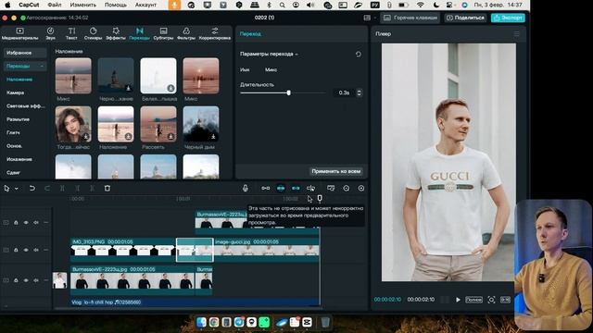Viewport: 593px width, 333px height.
Task: Lock the topmost overlay track
Action: [16, 223]
